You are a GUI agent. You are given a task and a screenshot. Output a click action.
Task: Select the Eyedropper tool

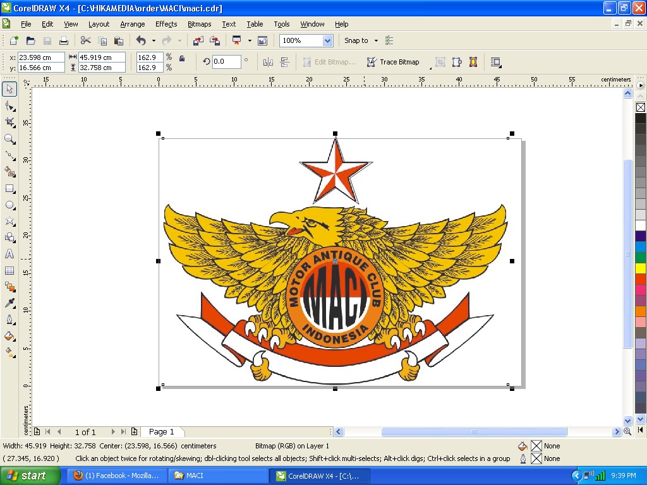coord(9,304)
